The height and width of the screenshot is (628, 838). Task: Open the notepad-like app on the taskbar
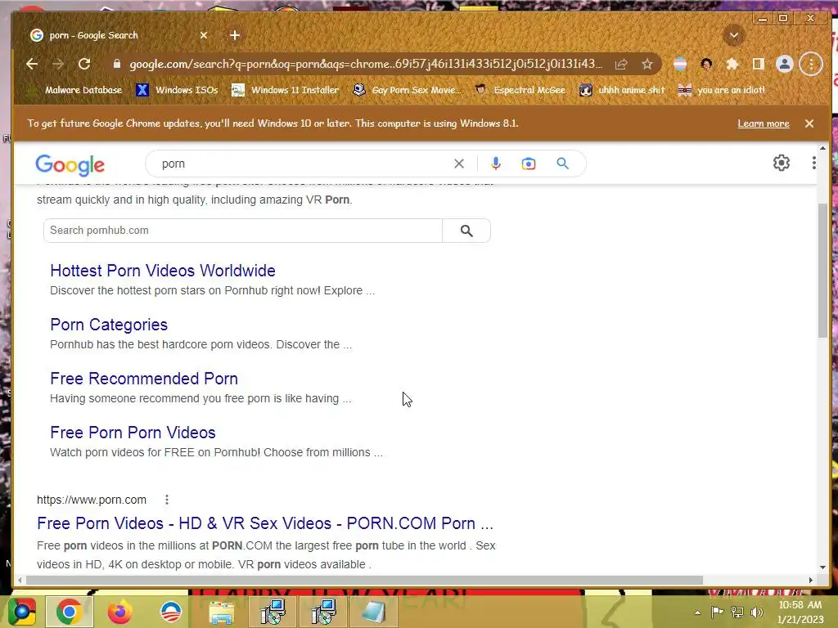tap(373, 612)
